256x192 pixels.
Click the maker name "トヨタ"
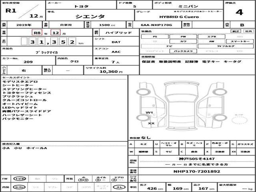(81, 6)
